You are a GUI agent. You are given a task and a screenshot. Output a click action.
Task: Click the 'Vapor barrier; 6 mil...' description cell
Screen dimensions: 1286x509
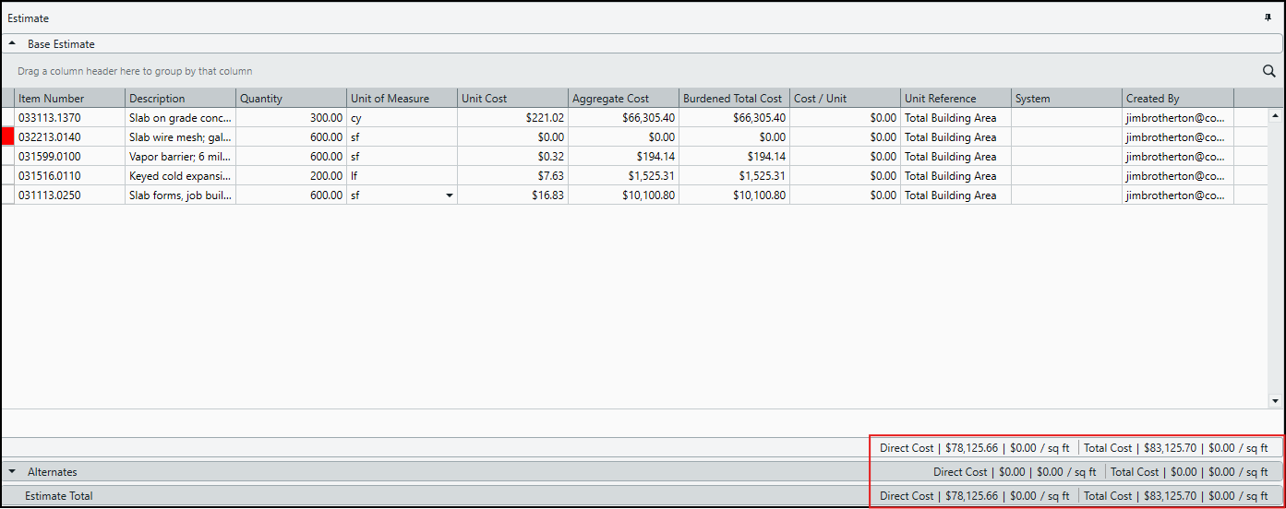180,157
